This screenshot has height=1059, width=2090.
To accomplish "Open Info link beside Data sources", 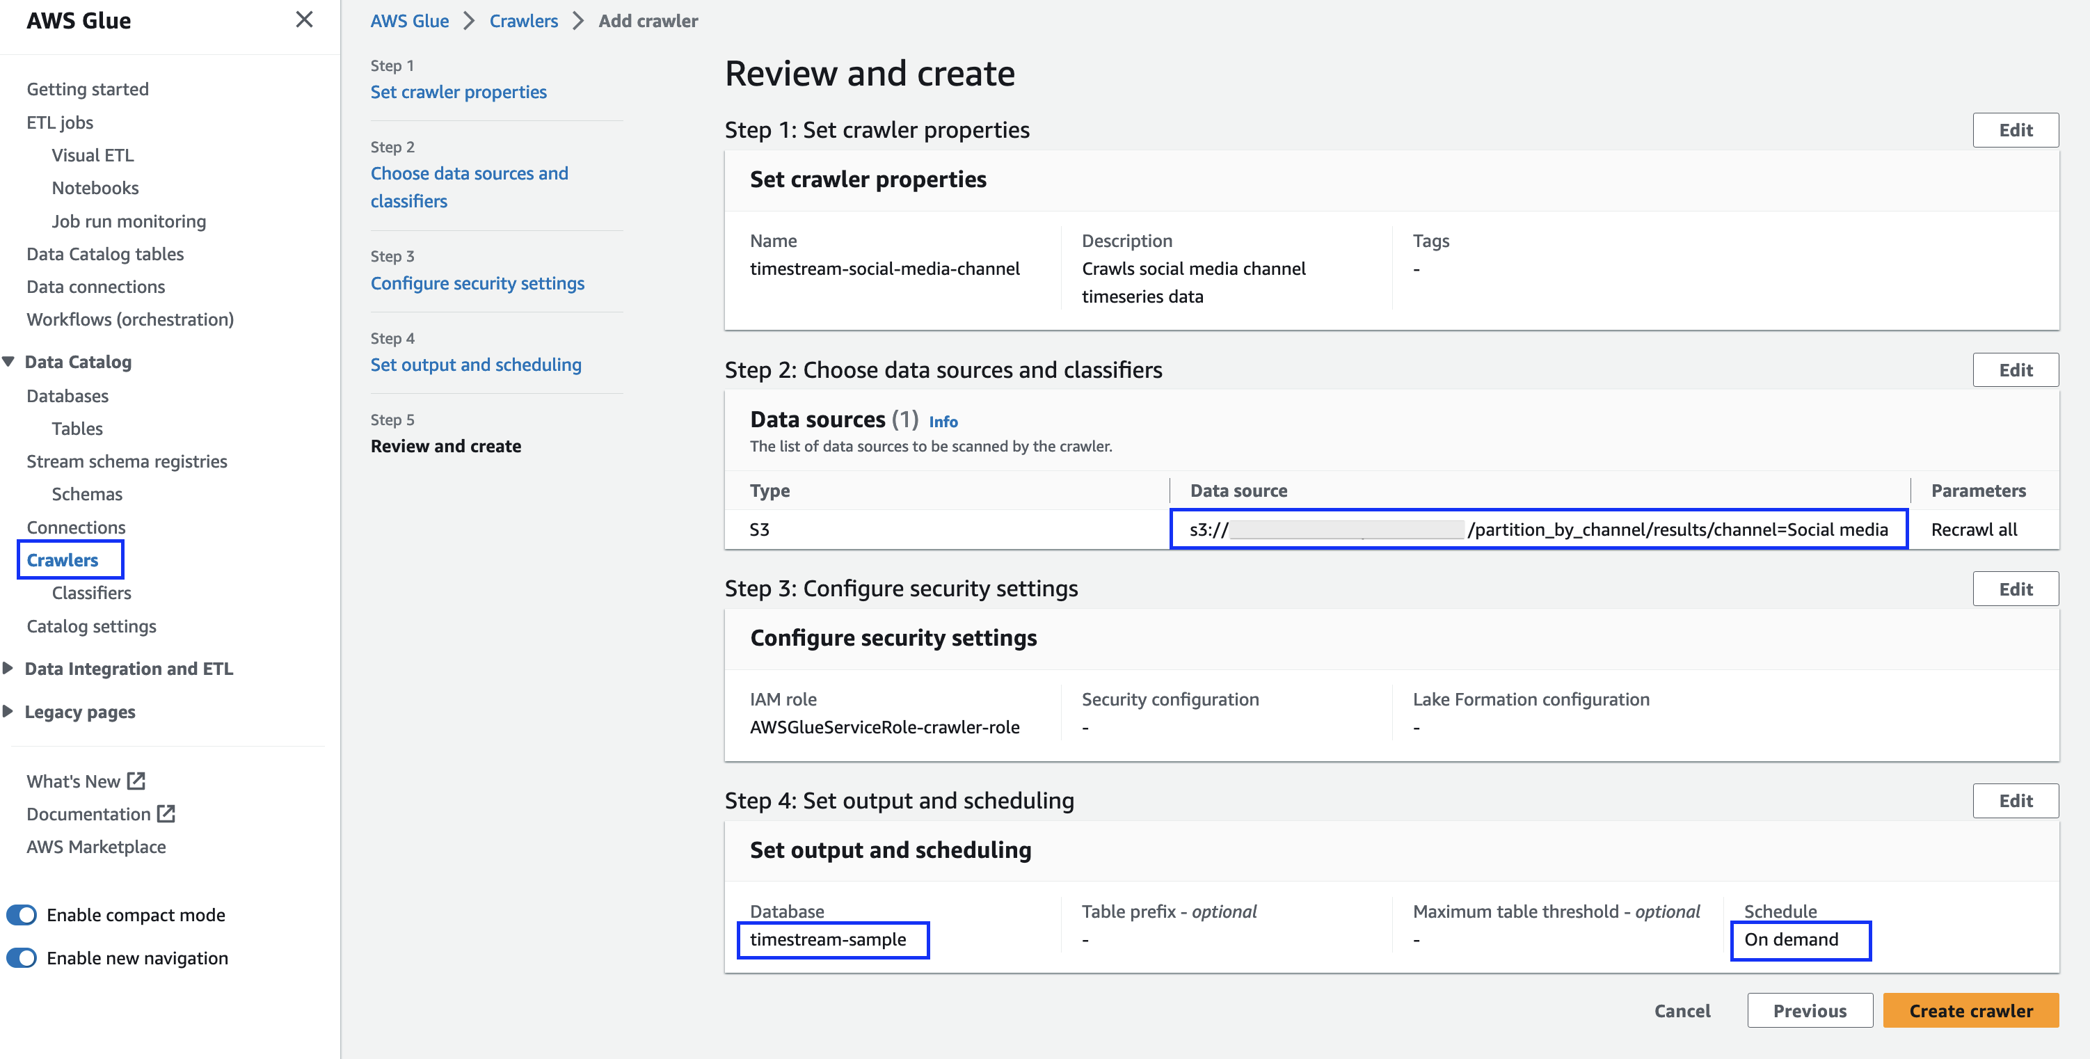I will 943,421.
